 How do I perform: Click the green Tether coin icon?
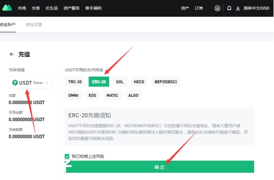(x=15, y=83)
